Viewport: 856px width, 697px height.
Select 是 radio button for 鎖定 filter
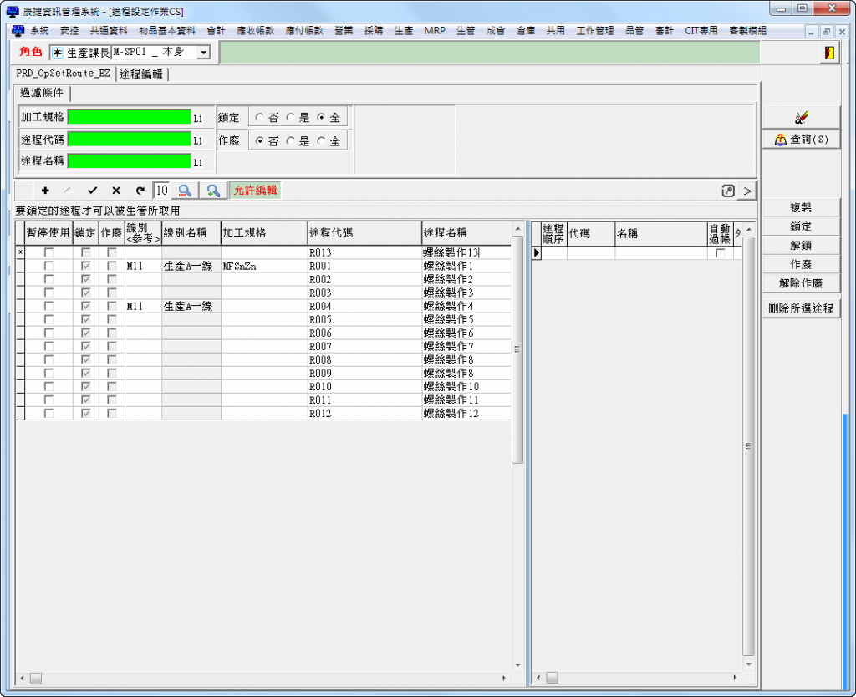[x=291, y=119]
